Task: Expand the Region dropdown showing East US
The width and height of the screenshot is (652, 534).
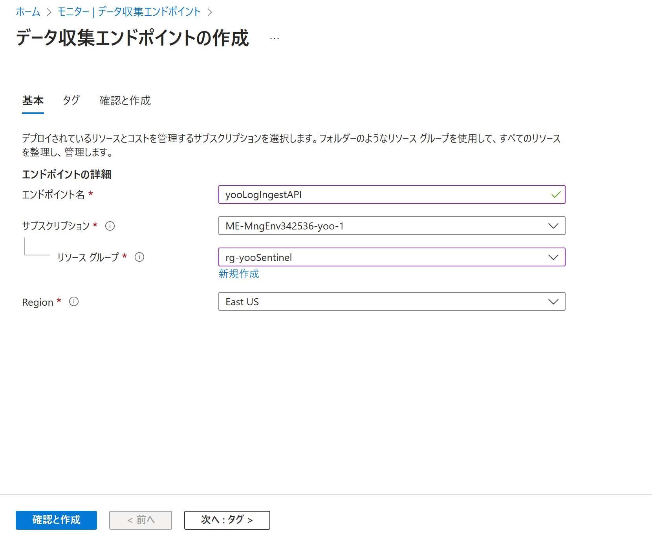Action: tap(392, 301)
